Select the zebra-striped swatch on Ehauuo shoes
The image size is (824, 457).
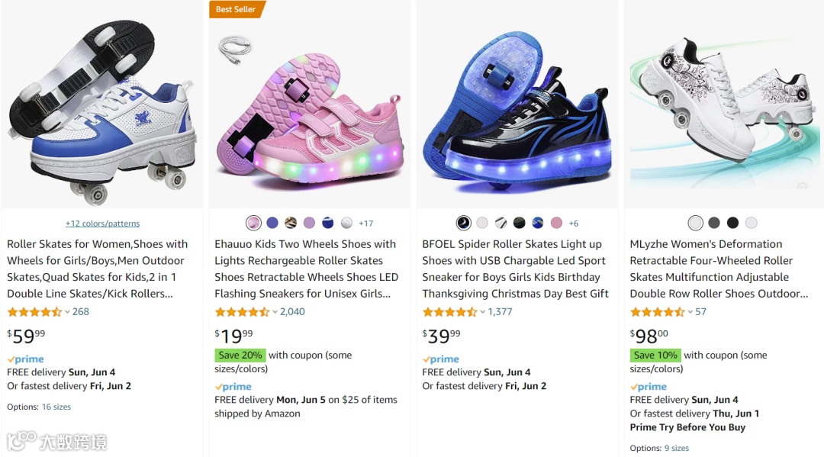point(291,223)
